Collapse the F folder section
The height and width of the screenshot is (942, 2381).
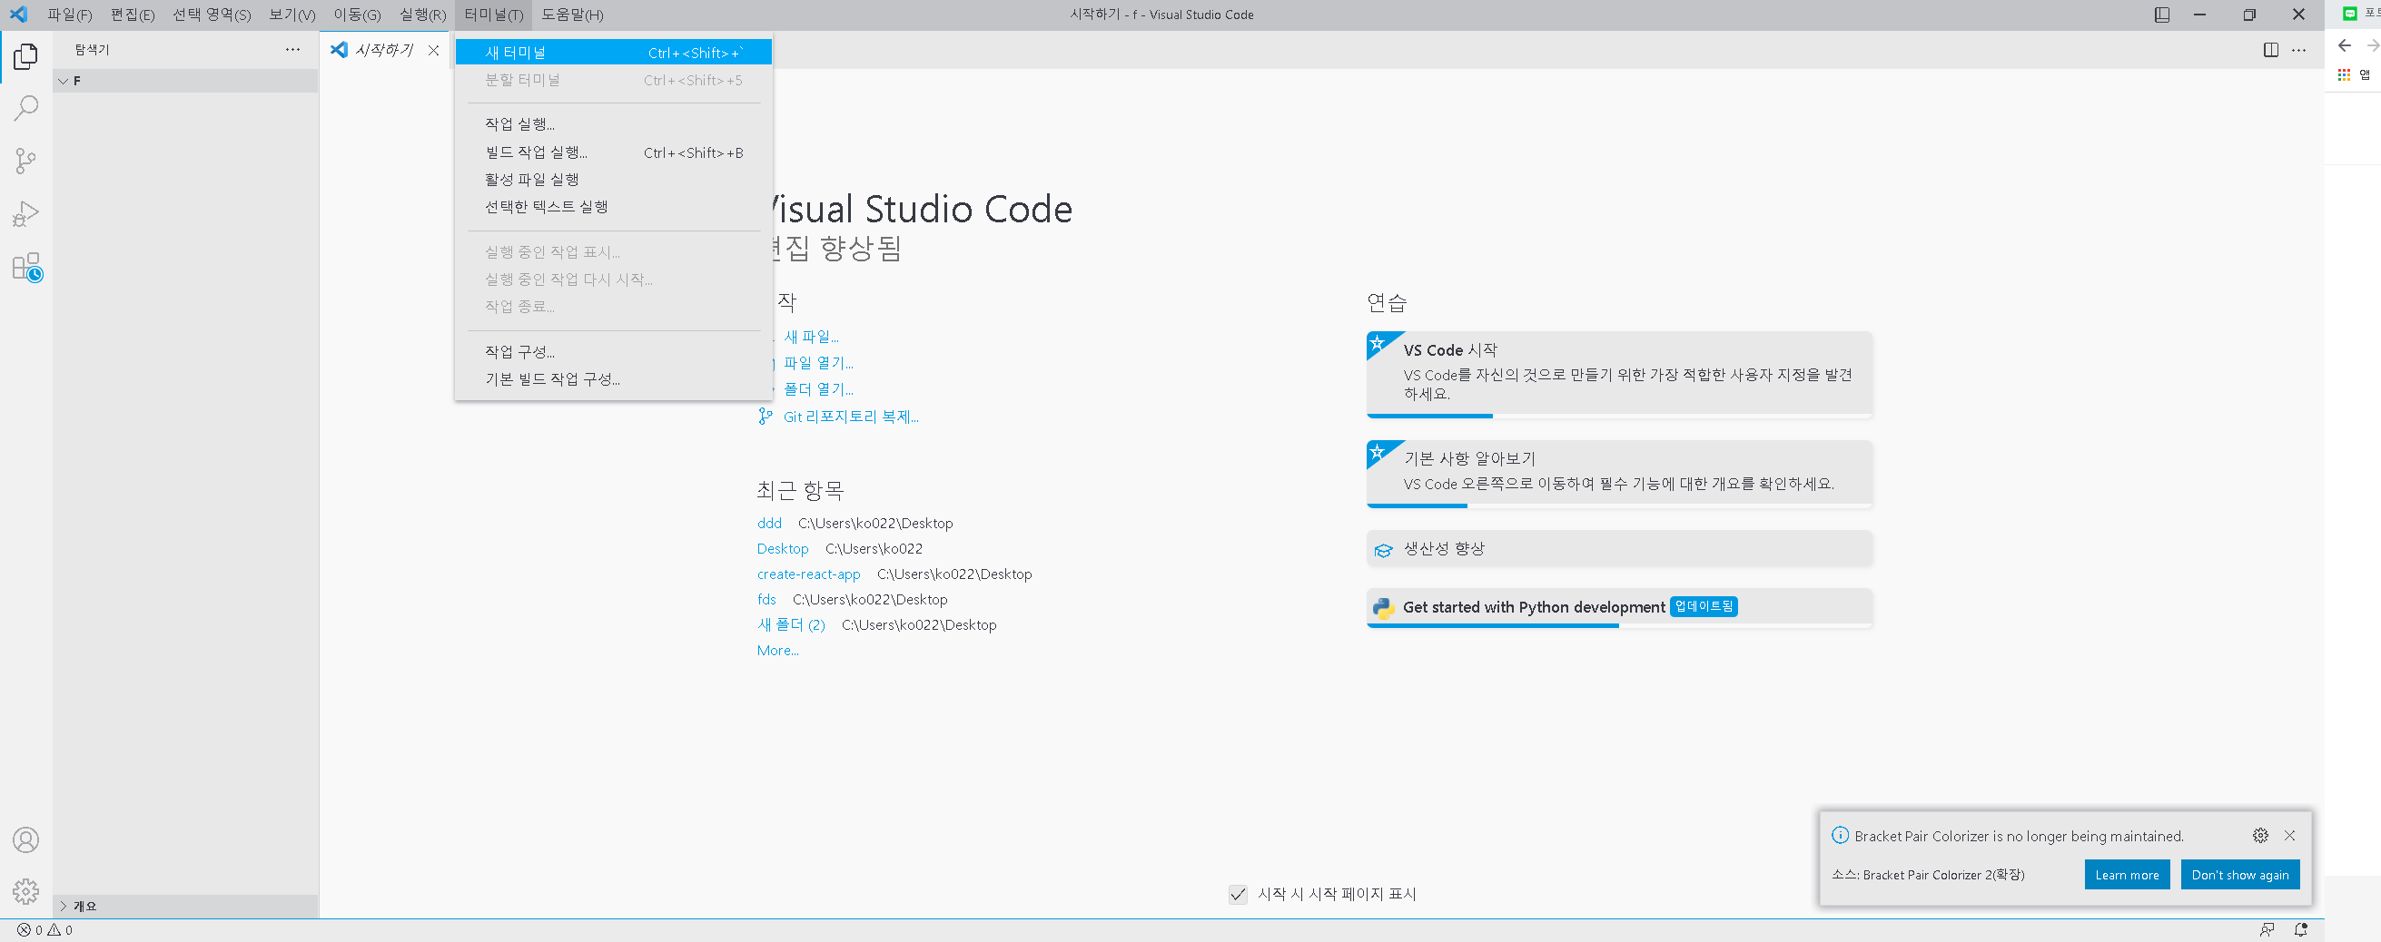click(x=186, y=81)
